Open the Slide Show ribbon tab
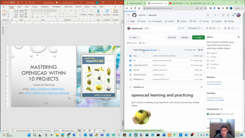Screen dimensions: 245x138 [x=69, y=7]
